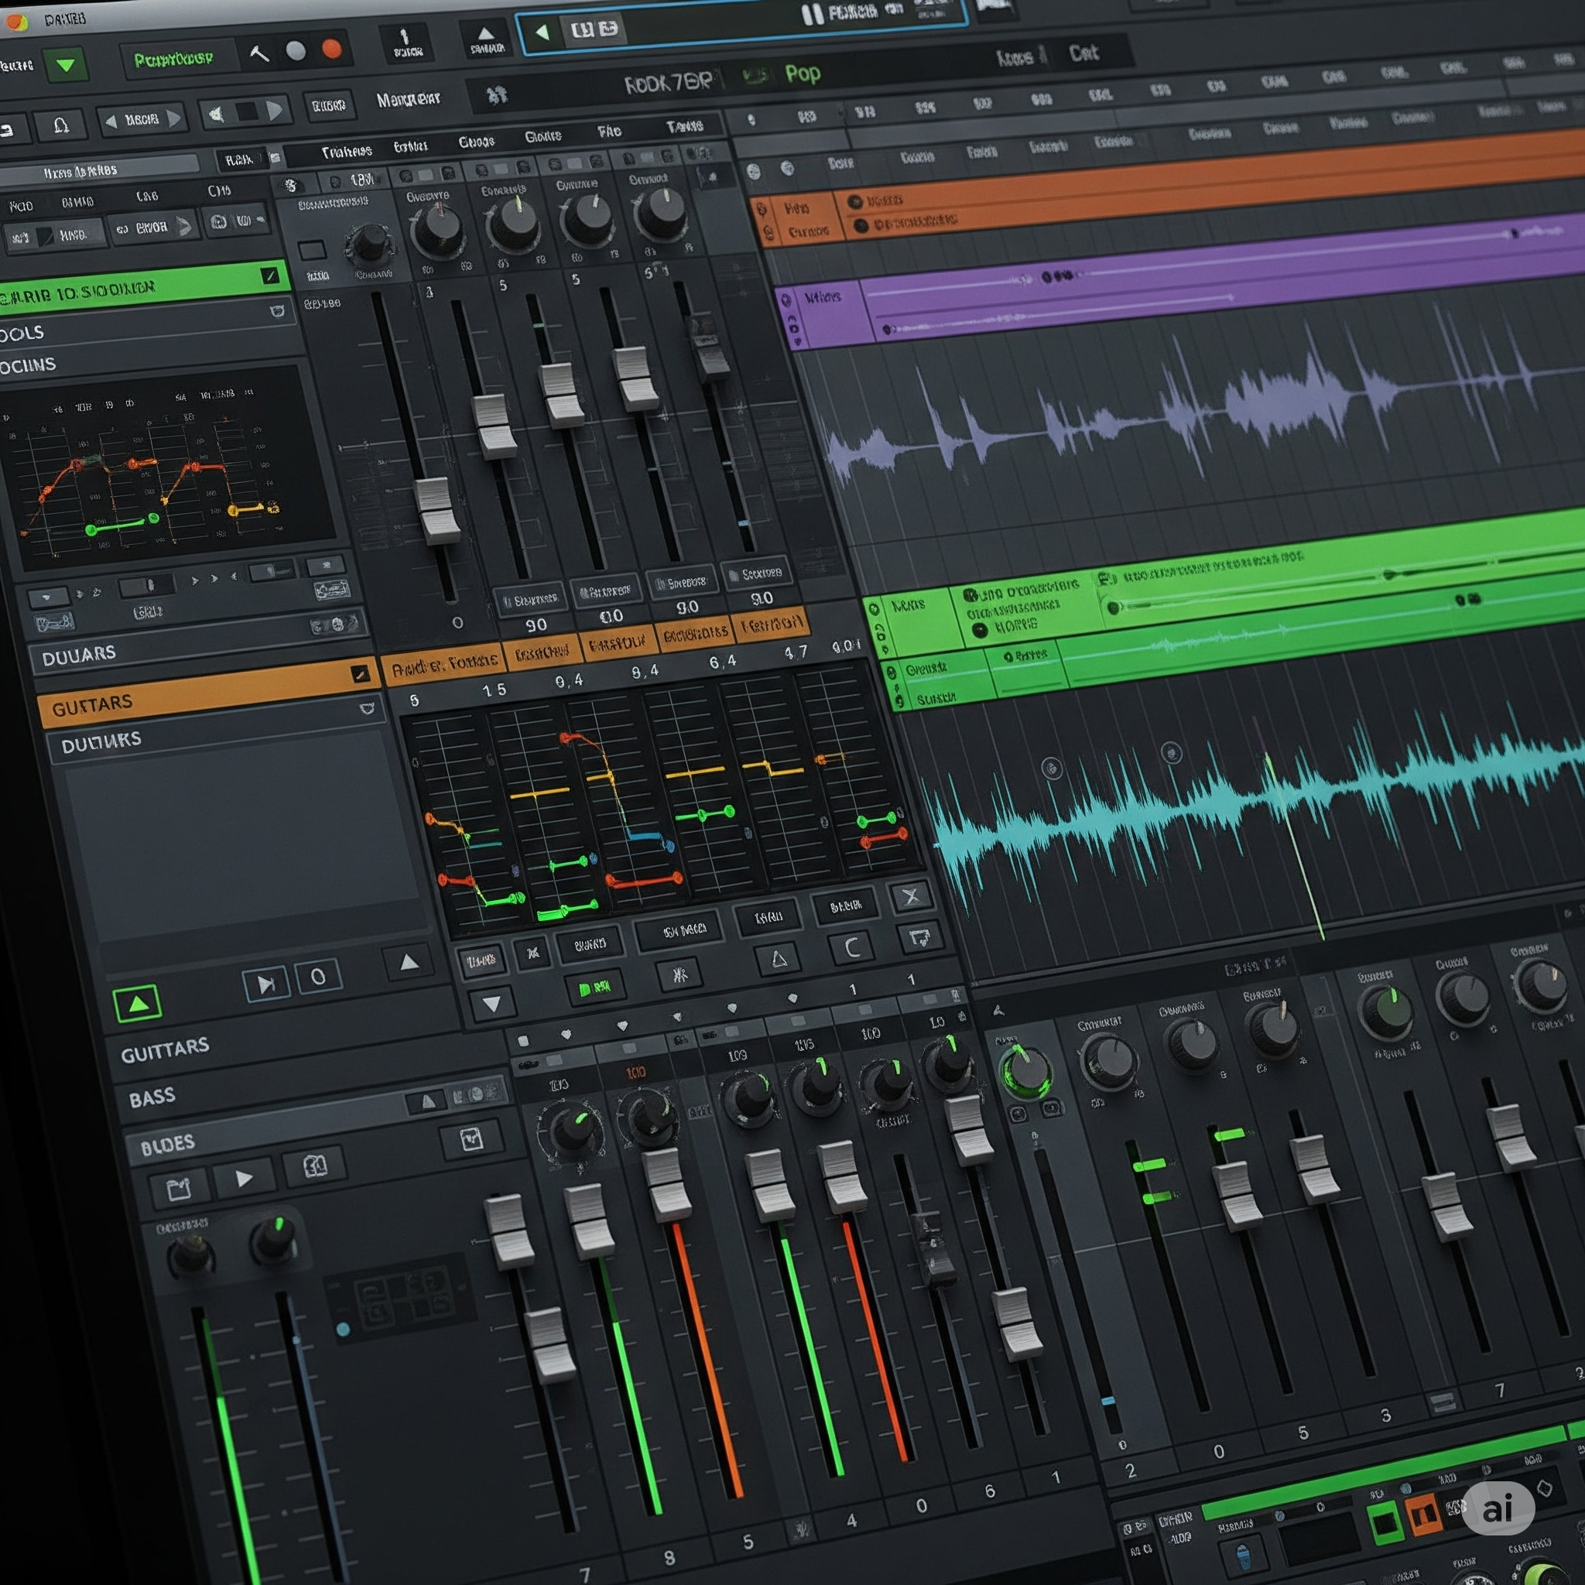This screenshot has width=1585, height=1585.
Task: Toggle the checkbox on the orange GUITARS header
Action: click(x=359, y=674)
